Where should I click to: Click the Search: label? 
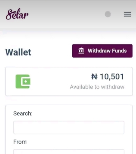coord(23,114)
